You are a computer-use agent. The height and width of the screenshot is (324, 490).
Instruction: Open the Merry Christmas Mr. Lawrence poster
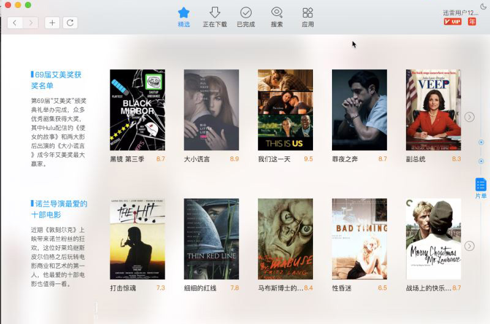pos(434,239)
